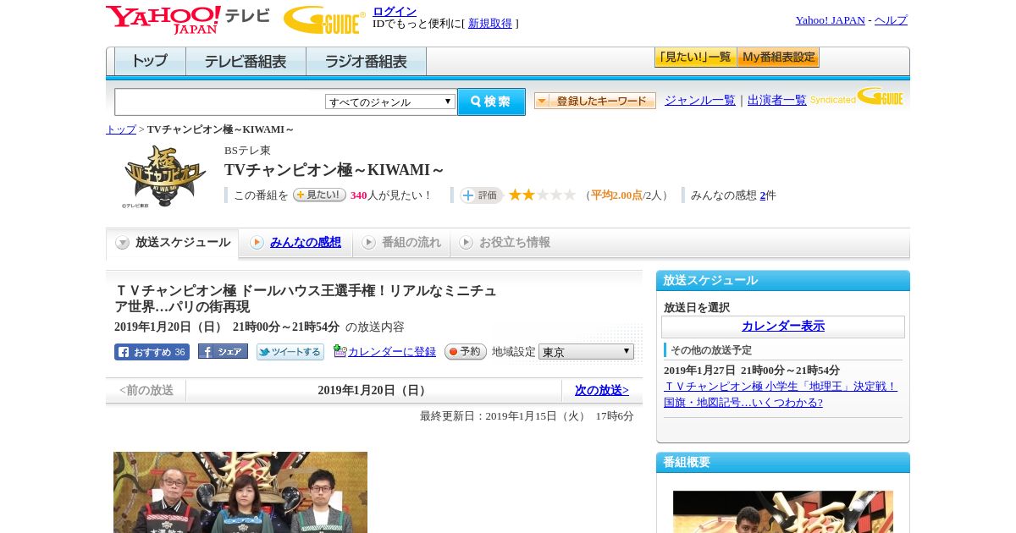Go to 次の放送 link
Image resolution: width=1016 pixels, height=533 pixels.
pyautogui.click(x=602, y=391)
